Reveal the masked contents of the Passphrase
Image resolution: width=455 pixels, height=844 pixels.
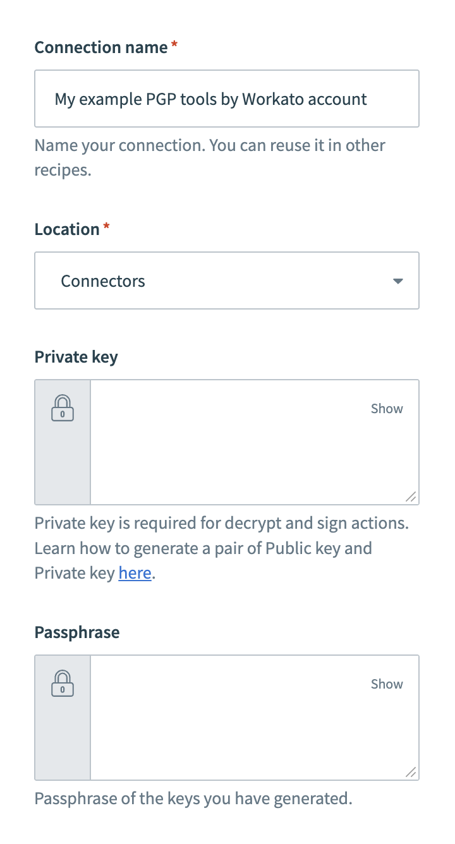click(386, 683)
